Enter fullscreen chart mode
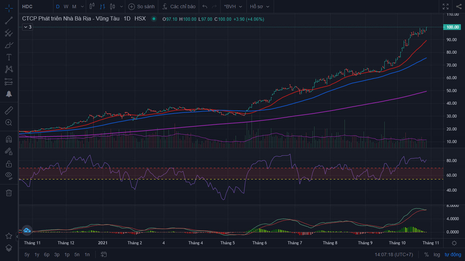 pyautogui.click(x=445, y=7)
